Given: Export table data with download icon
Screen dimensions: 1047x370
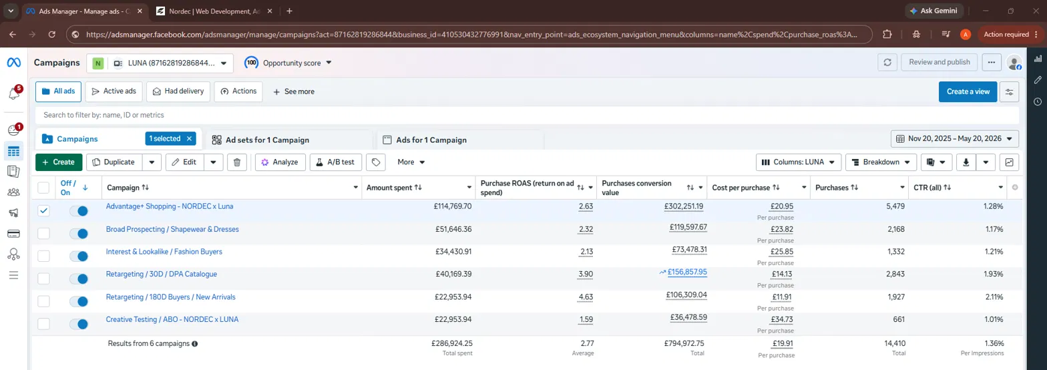Looking at the screenshot, I should [x=966, y=162].
